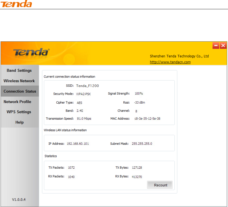Screen dimensions: 228x207
Task: Switch to Wireless Network section
Action: (19, 81)
